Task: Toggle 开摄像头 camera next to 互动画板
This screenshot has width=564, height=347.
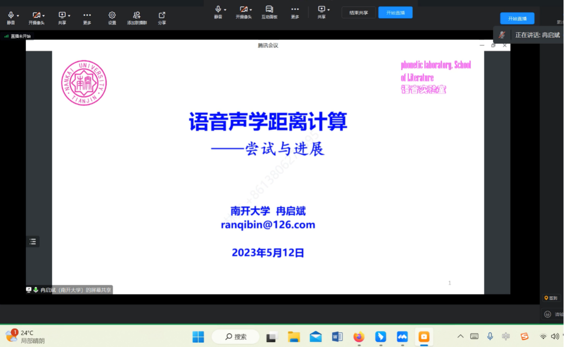Action: (243, 9)
